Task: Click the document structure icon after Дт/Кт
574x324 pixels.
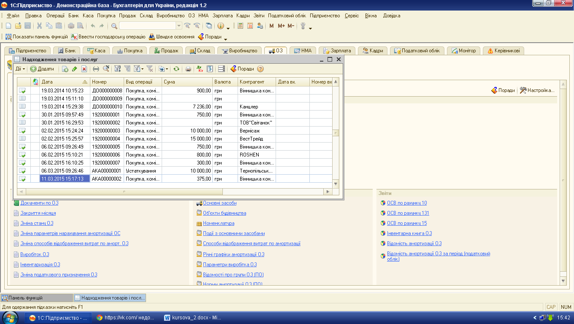Action: coord(210,69)
